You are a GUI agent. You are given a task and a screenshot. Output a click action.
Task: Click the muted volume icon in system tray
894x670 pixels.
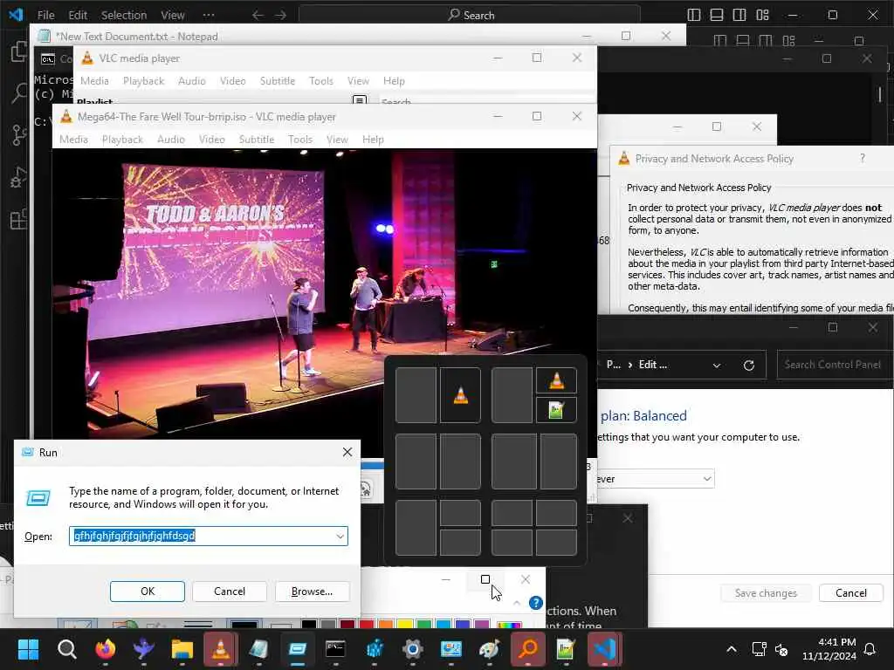coord(781,649)
